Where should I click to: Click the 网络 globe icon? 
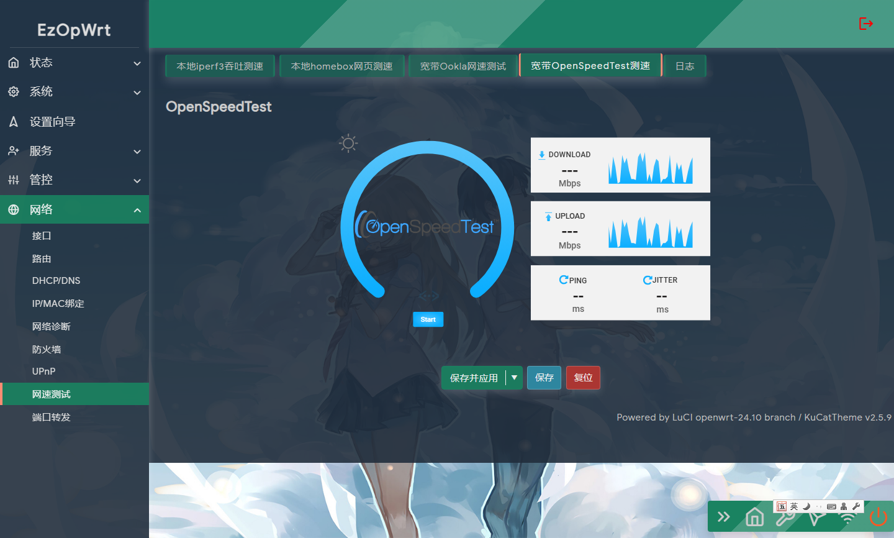(14, 210)
